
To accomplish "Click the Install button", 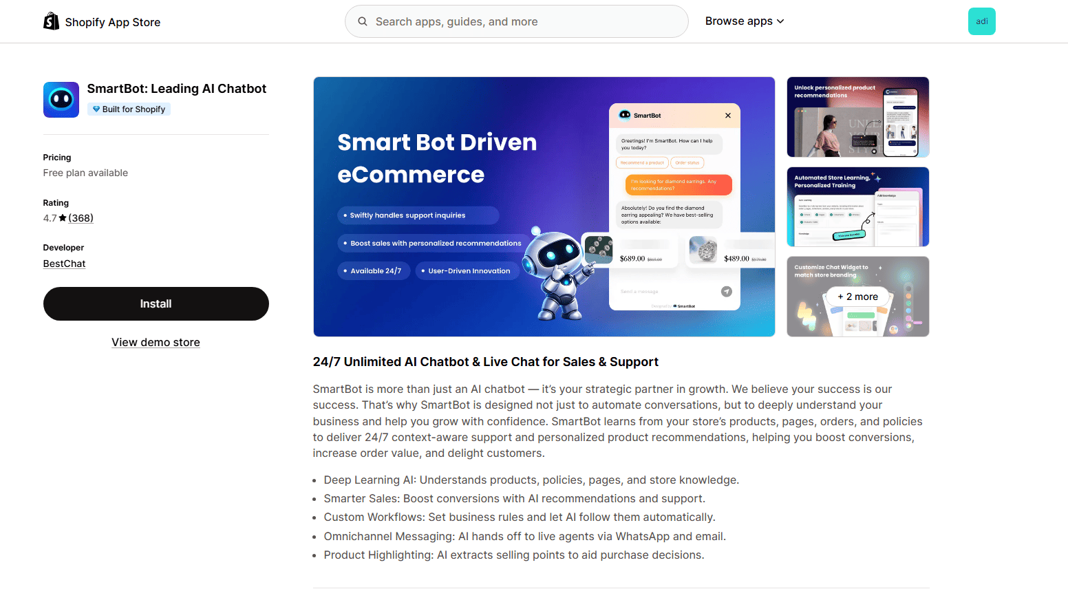I will 156,303.
